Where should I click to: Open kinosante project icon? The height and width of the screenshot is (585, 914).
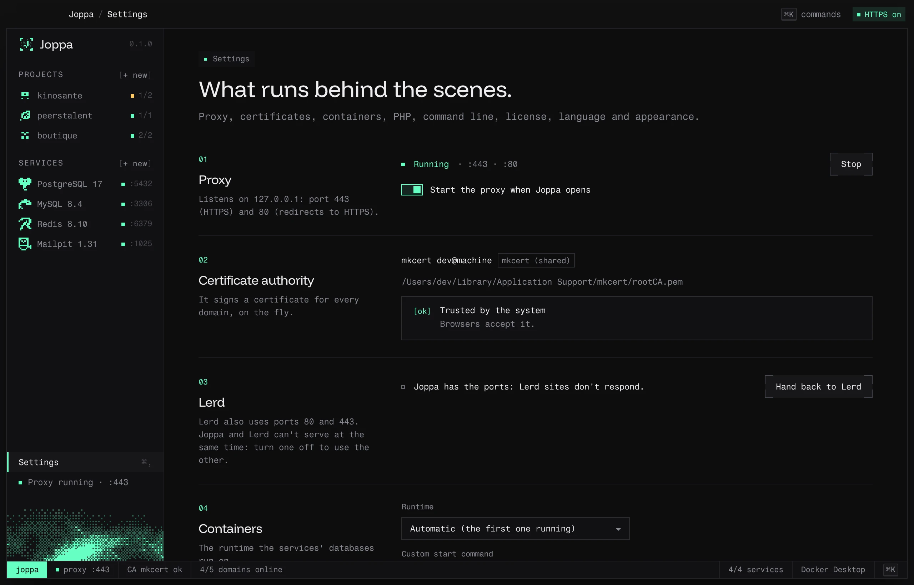coord(25,95)
